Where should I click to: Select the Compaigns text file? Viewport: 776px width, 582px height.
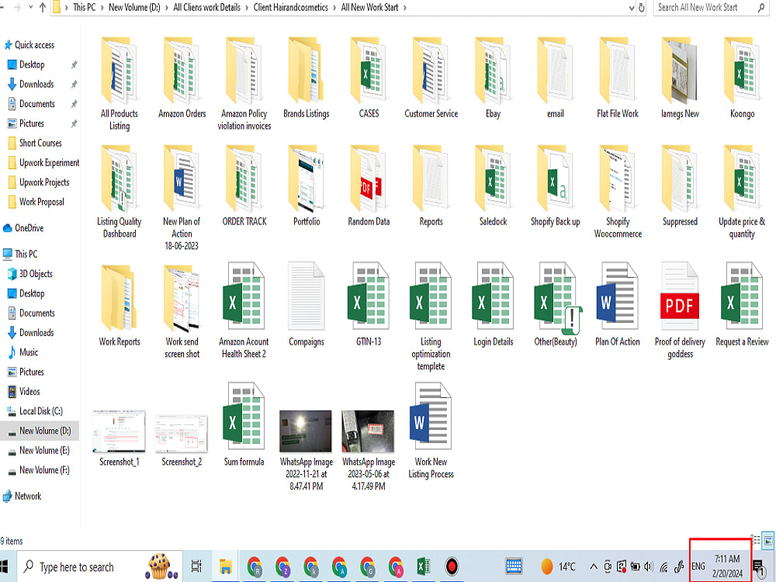coord(307,305)
